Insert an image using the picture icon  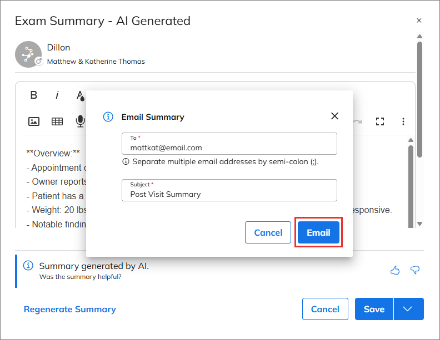(x=34, y=121)
